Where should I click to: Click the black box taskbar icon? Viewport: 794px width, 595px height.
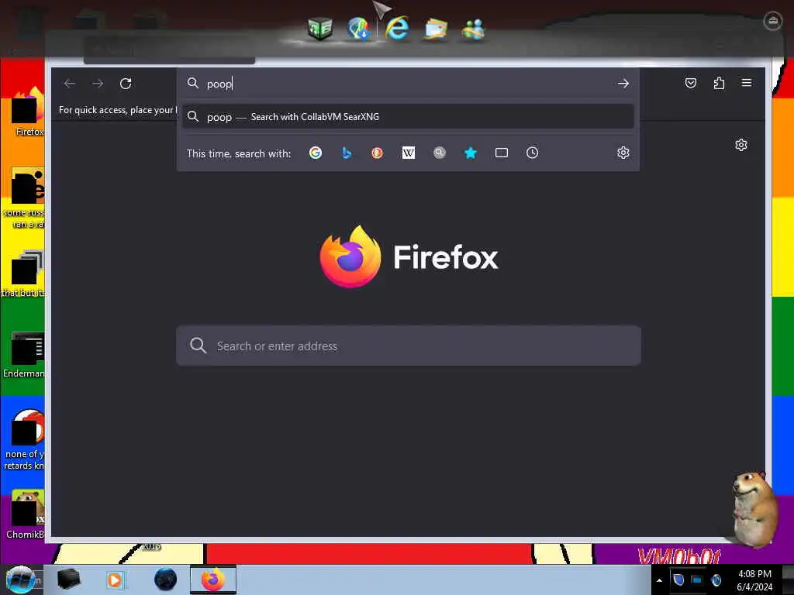[68, 580]
